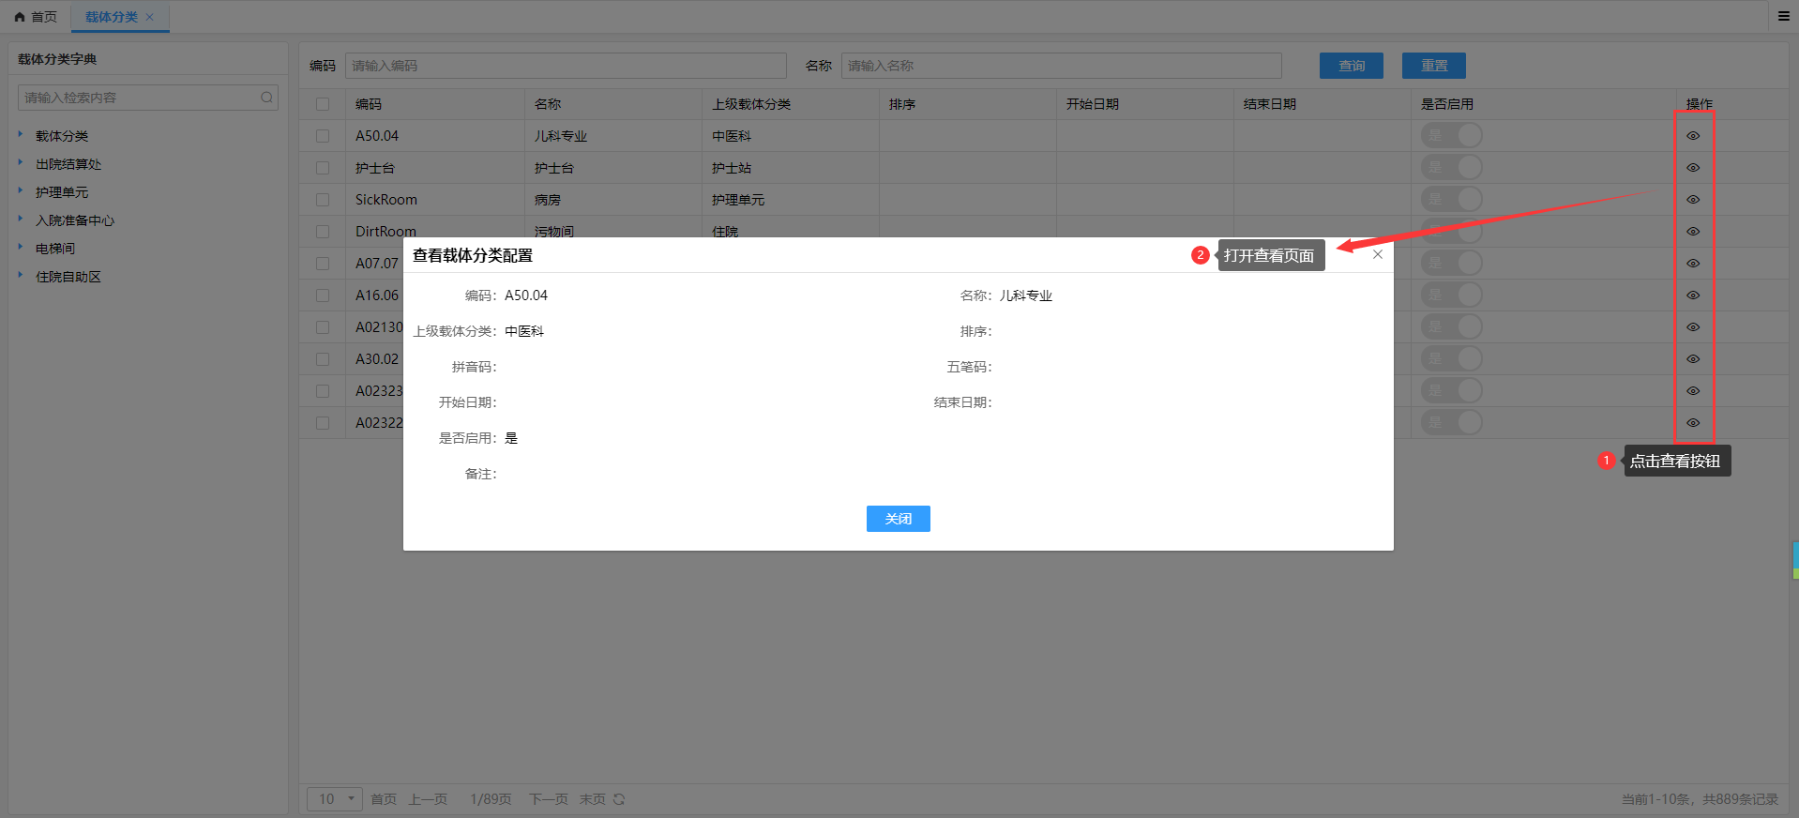Expand the 载体分类 tree node
This screenshot has height=818, width=1799.
(x=21, y=135)
